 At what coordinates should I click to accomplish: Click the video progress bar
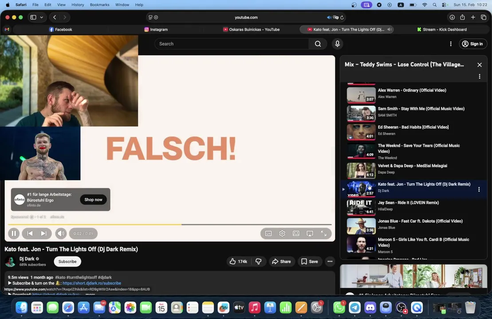click(x=170, y=224)
